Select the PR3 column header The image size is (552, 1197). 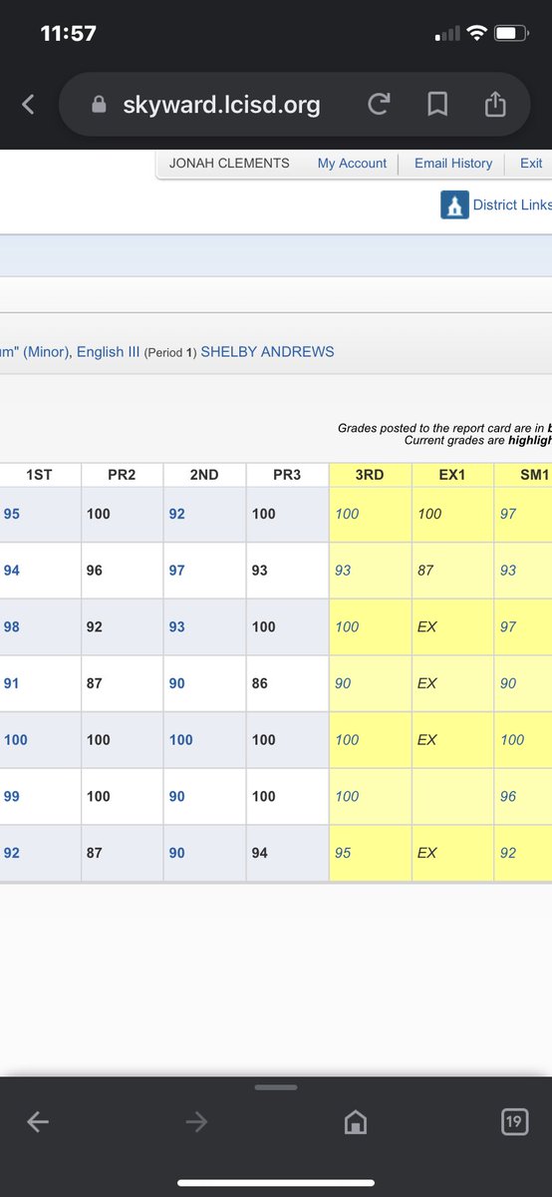point(287,475)
